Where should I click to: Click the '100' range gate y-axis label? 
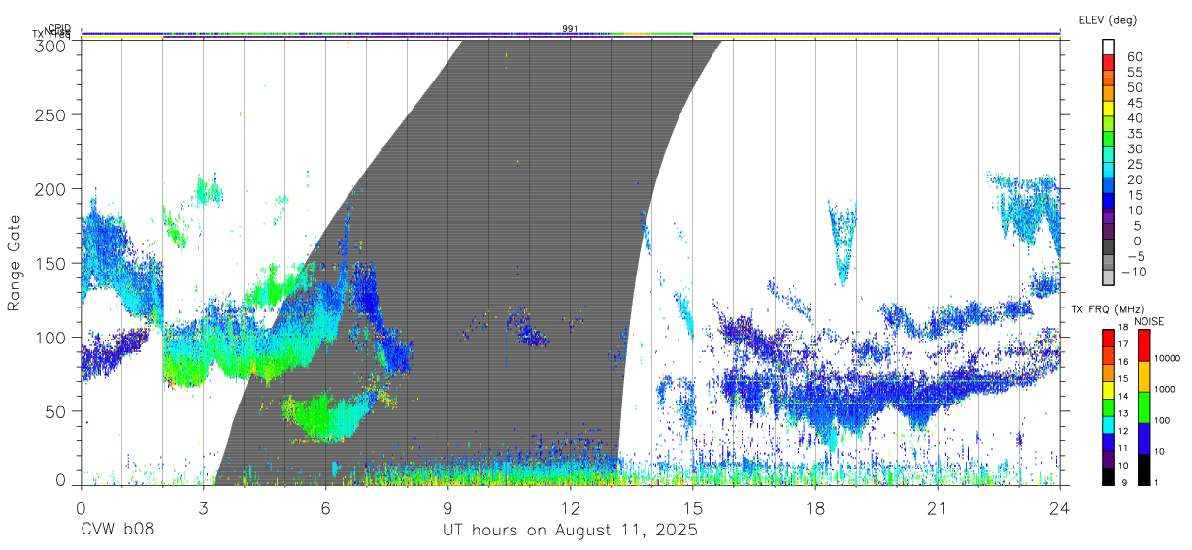(x=52, y=337)
